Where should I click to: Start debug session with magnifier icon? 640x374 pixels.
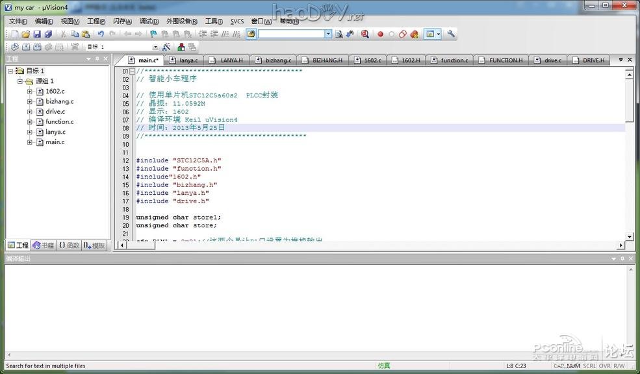point(365,34)
